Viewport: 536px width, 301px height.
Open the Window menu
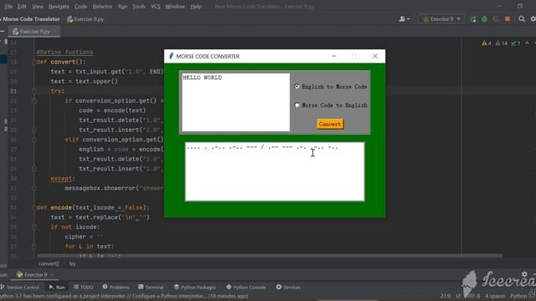click(x=175, y=7)
